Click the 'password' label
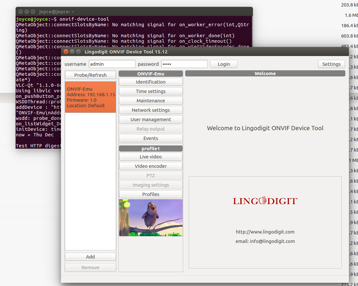This screenshot has width=358, height=286. 148,64
